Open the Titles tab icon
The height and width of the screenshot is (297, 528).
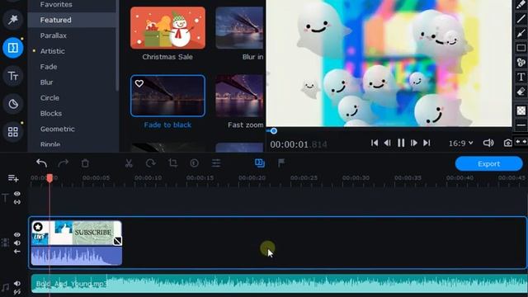13,76
